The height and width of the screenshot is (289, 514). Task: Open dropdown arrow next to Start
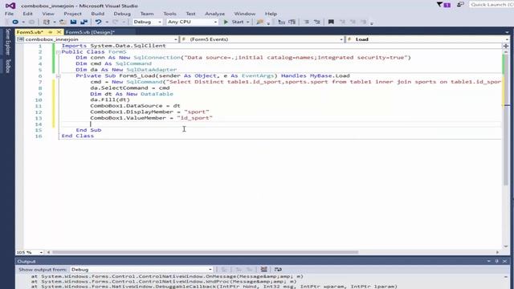coord(248,22)
